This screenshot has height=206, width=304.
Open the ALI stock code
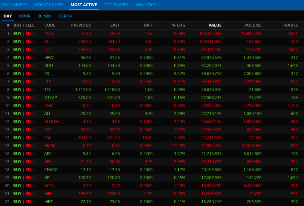(x=47, y=114)
